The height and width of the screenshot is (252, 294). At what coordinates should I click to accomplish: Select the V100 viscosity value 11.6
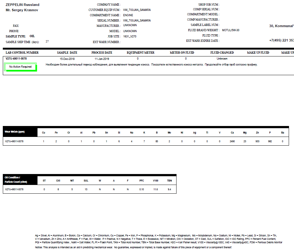156,190
